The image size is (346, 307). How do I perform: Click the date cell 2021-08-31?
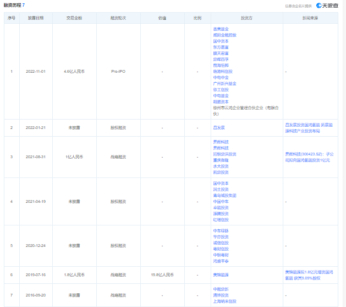point(36,157)
